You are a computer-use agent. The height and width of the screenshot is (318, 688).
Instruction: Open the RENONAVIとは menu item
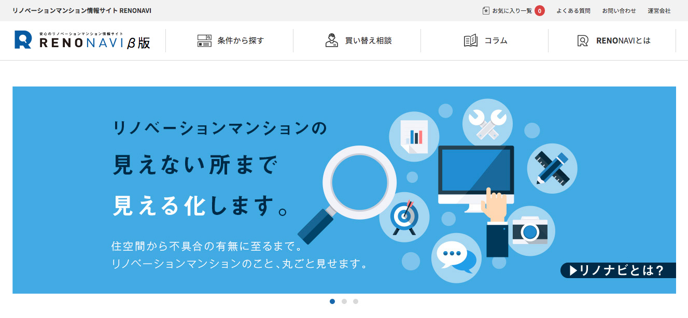point(623,40)
